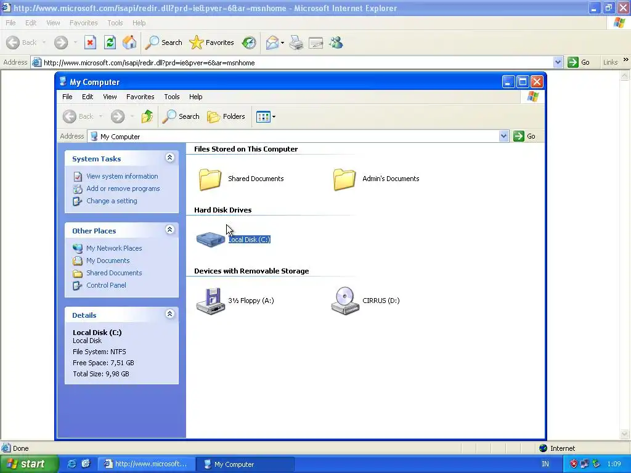Click red security shield tray icon

(x=574, y=464)
